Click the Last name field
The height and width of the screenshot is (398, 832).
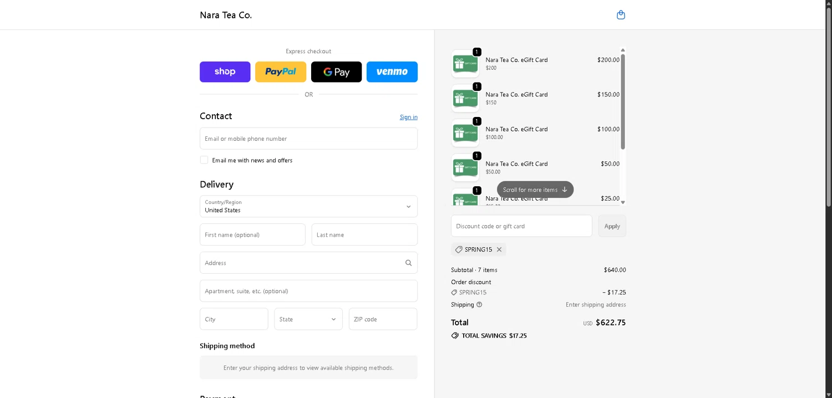[x=364, y=234]
